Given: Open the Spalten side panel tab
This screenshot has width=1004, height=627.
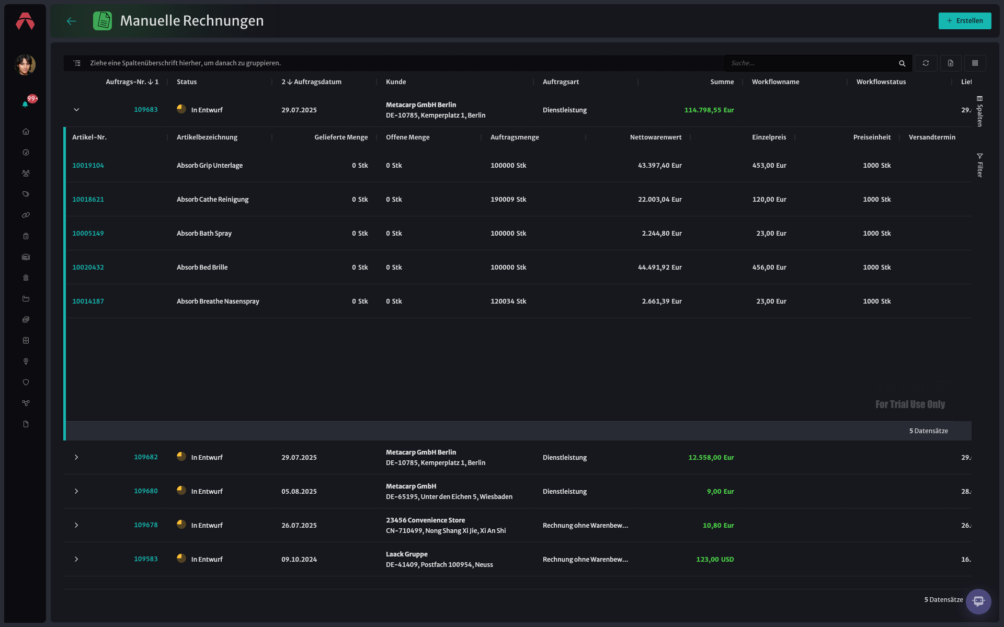Looking at the screenshot, I should coord(980,111).
